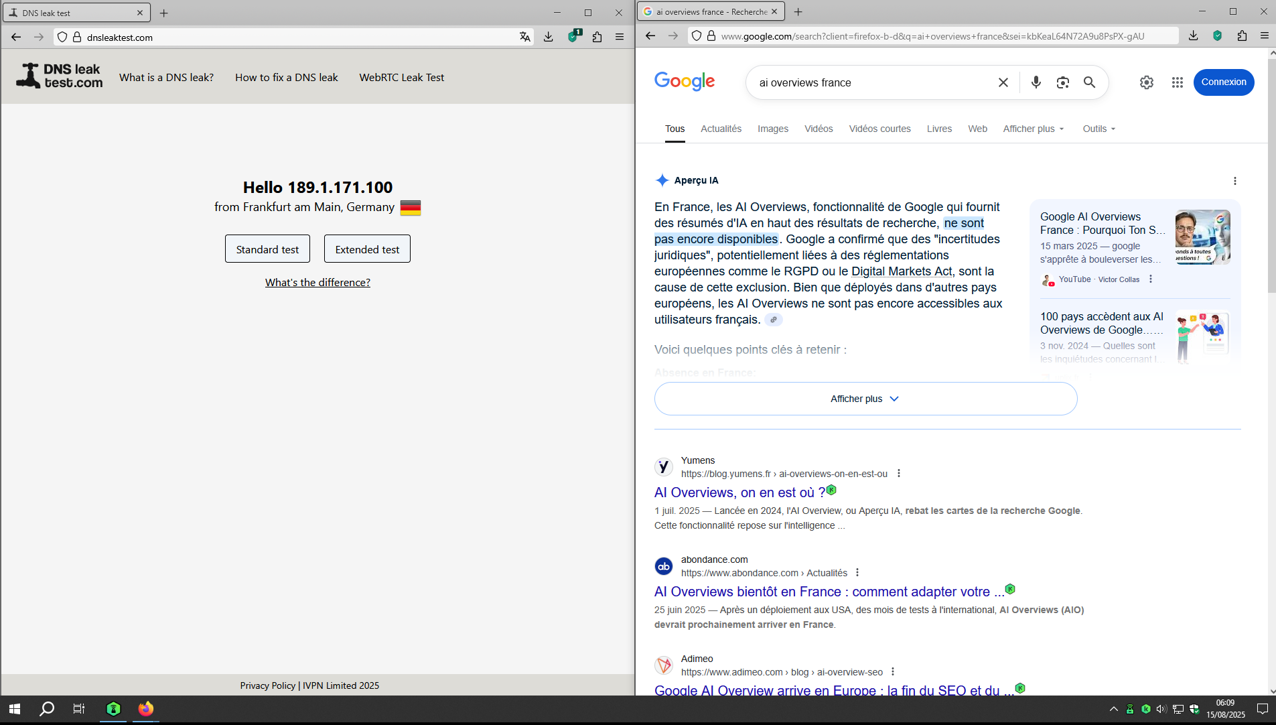Open the Extensions puzzle icon in the Google window
The height and width of the screenshot is (725, 1276).
(1242, 36)
